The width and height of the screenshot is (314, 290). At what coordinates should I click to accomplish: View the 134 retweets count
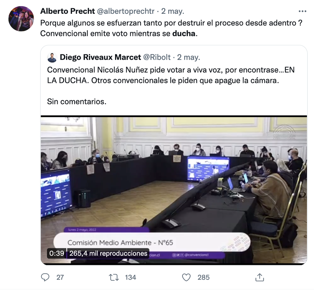[x=130, y=277]
